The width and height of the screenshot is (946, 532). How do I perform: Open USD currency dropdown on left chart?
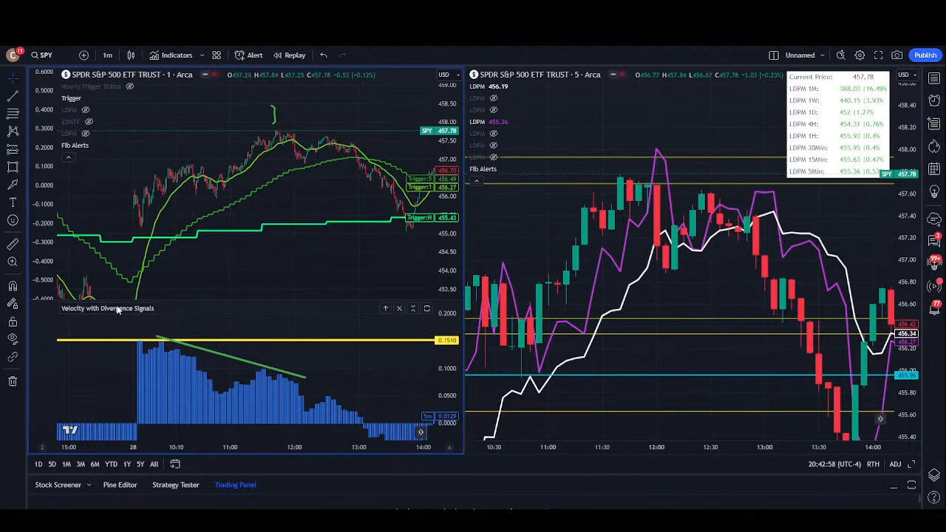click(x=448, y=75)
